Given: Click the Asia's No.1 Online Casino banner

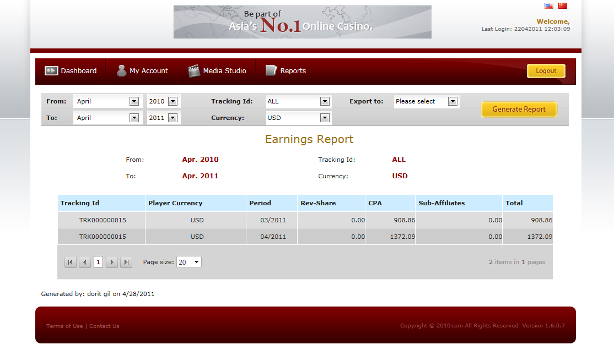Looking at the screenshot, I should point(302,22).
